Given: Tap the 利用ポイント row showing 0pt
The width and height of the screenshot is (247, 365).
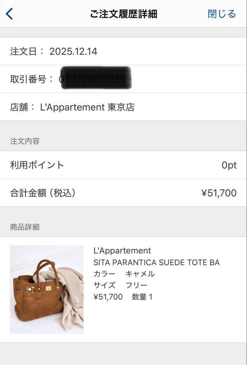Looking at the screenshot, I should [x=123, y=165].
